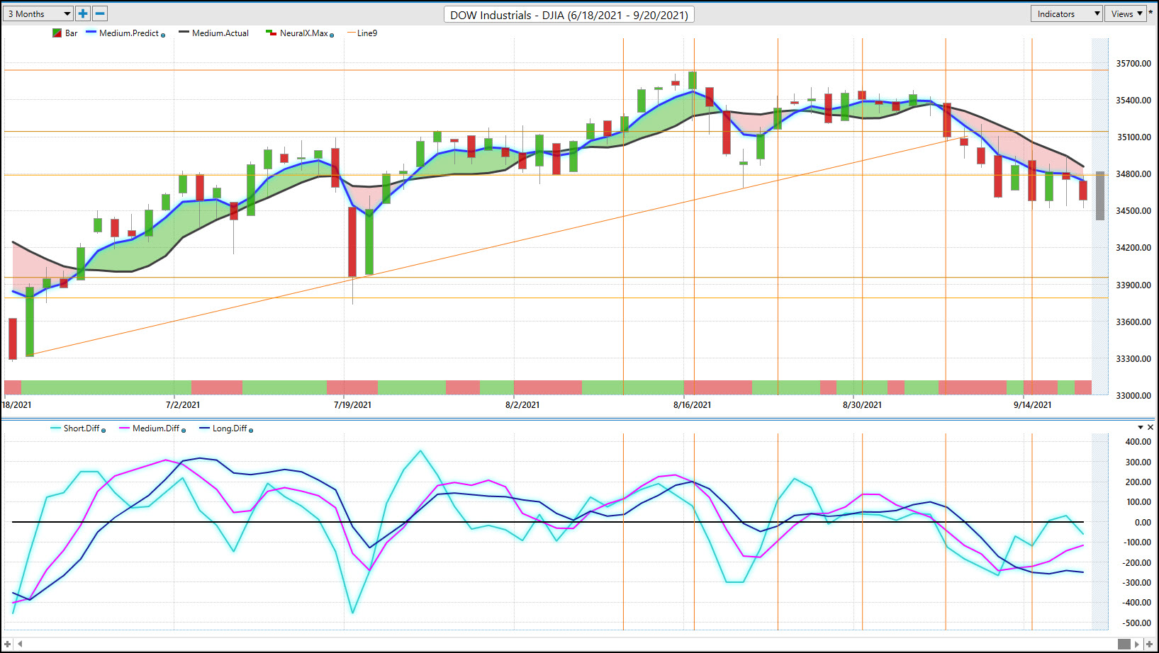Select the Long.Diff legend entry
Image resolution: width=1159 pixels, height=653 pixels.
click(224, 428)
